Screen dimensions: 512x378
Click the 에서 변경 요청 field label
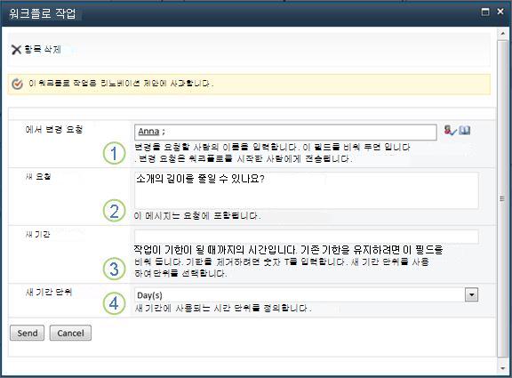[54, 129]
